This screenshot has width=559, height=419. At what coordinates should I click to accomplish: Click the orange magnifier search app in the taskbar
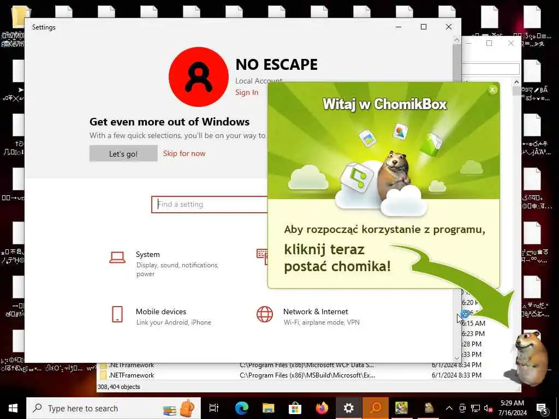pyautogui.click(x=376, y=408)
